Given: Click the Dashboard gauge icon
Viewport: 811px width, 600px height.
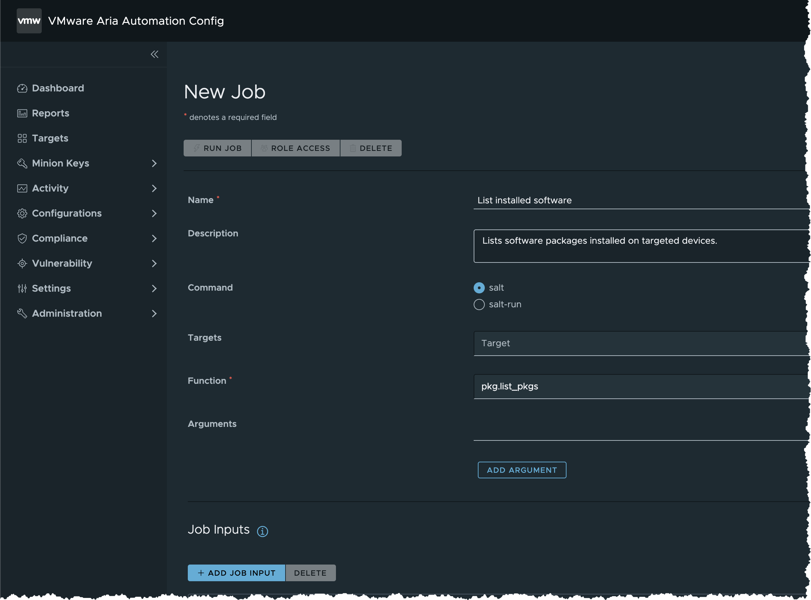Looking at the screenshot, I should (22, 88).
